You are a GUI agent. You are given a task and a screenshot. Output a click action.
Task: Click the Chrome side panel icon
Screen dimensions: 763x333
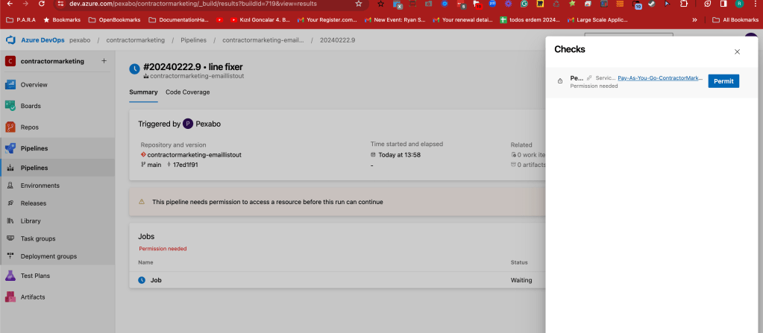[723, 4]
